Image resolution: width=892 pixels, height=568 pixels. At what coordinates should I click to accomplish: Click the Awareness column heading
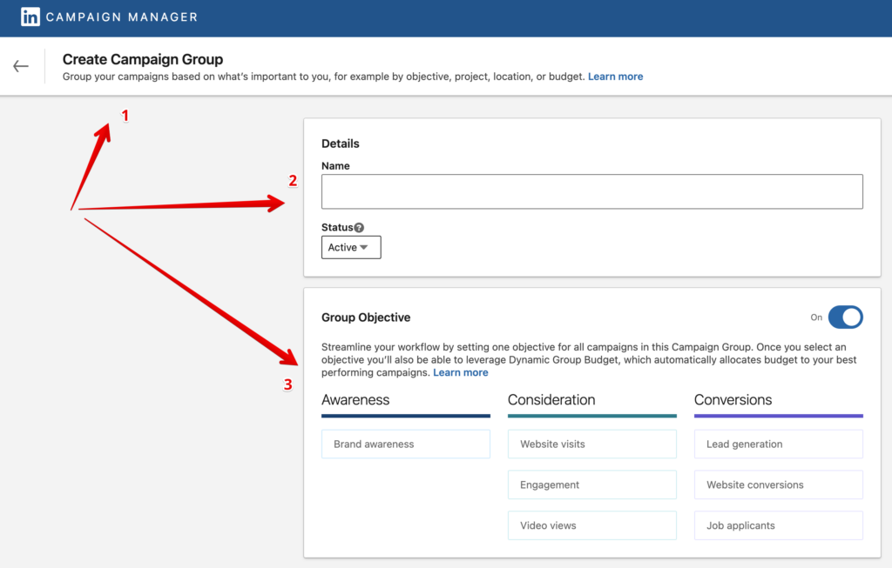click(355, 400)
